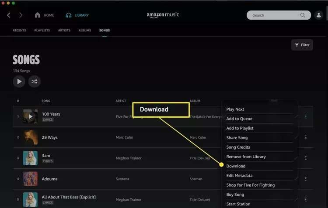The width and height of the screenshot is (328, 208).
Task: Click the song title Adouma
Action: click(49, 179)
